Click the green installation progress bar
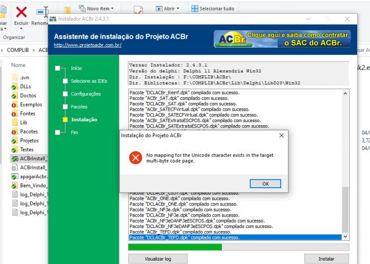The height and width of the screenshot is (264, 370). [175, 247]
